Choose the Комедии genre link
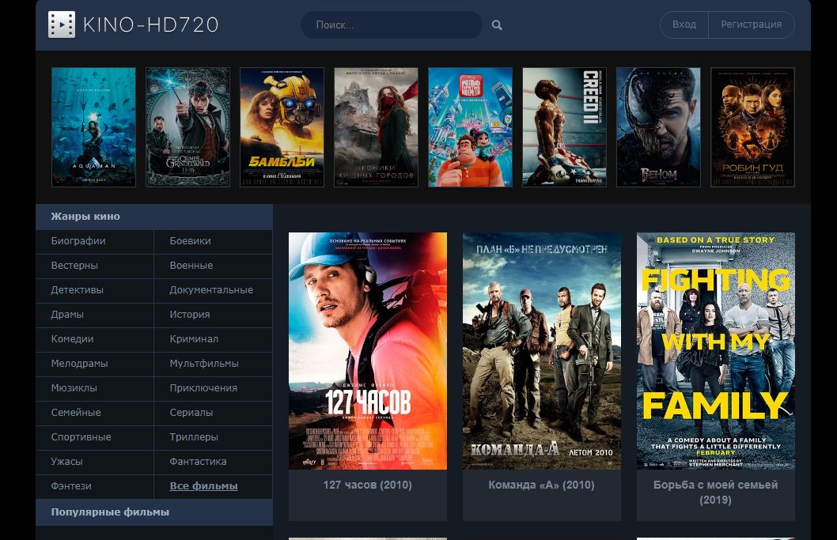 click(x=72, y=339)
